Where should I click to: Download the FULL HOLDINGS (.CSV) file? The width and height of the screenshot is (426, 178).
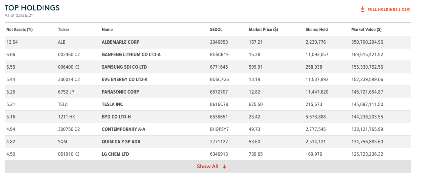pos(389,10)
